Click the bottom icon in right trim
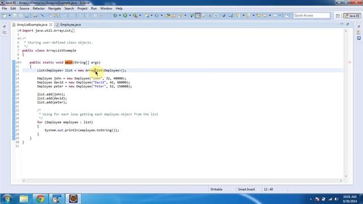 pyautogui.click(x=359, y=38)
